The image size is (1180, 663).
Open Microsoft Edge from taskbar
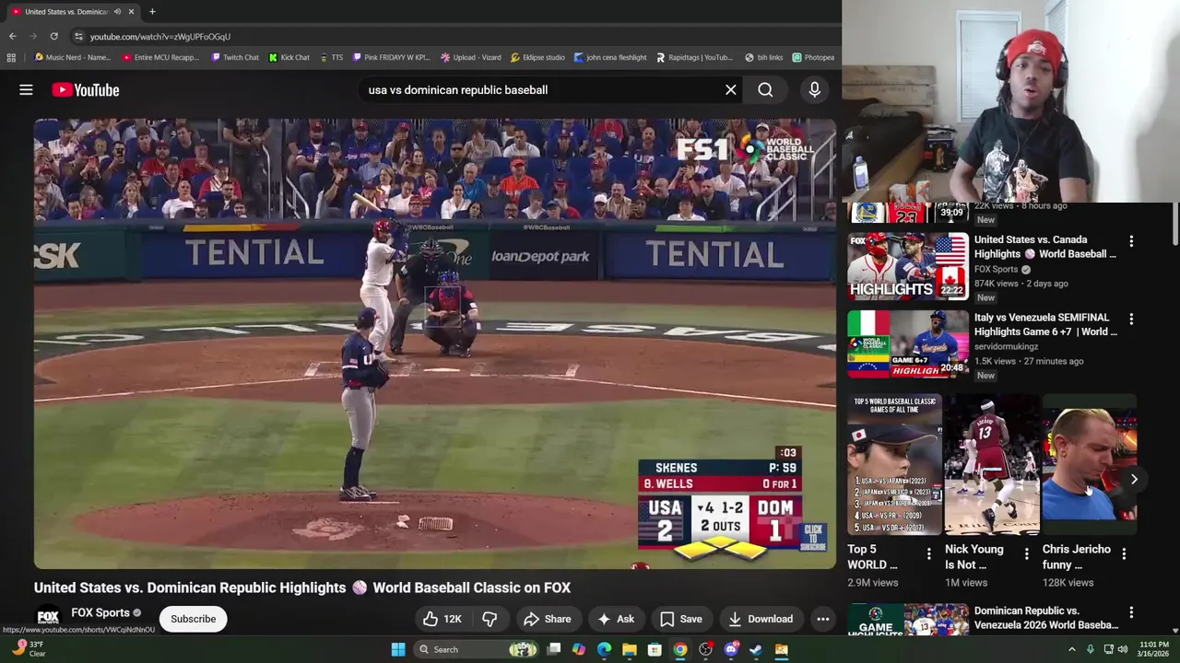tap(604, 649)
